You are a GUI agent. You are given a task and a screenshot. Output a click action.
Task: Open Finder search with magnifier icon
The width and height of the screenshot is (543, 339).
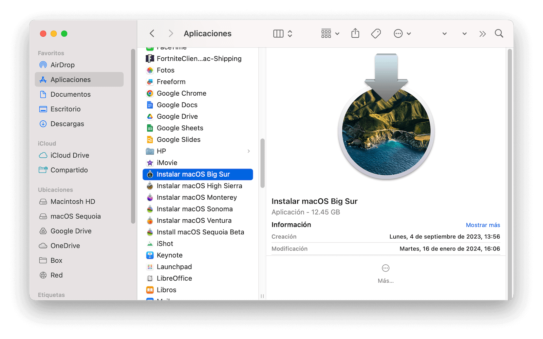coord(499,34)
